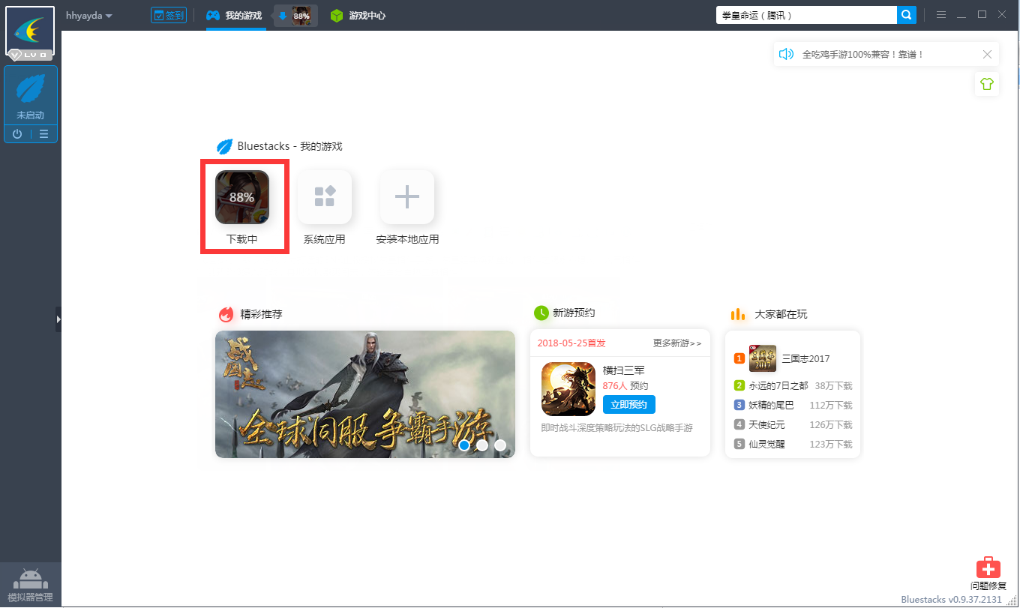
Task: Click the speaker announcement icon
Action: pyautogui.click(x=786, y=54)
